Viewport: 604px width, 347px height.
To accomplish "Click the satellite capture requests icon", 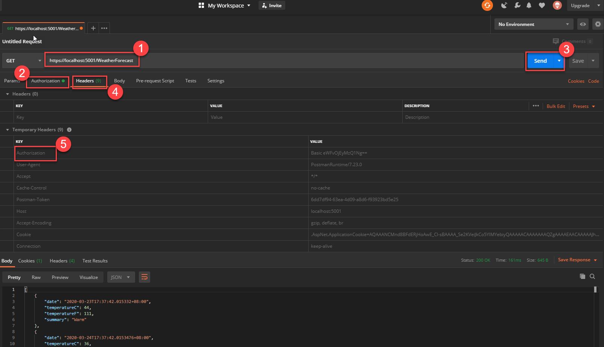I will pos(504,5).
